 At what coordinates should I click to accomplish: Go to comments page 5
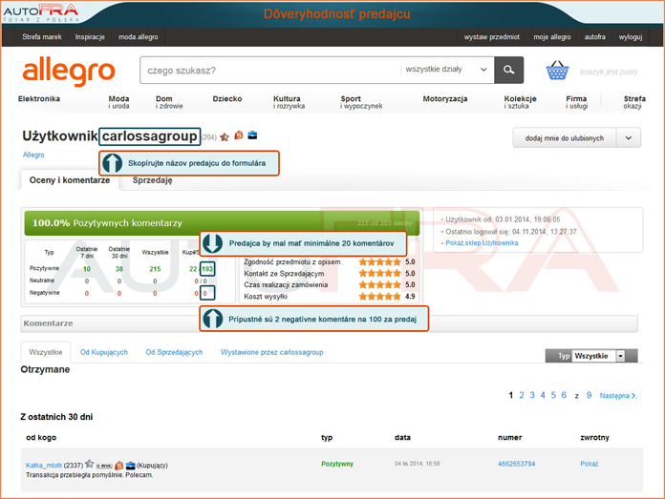[553, 395]
